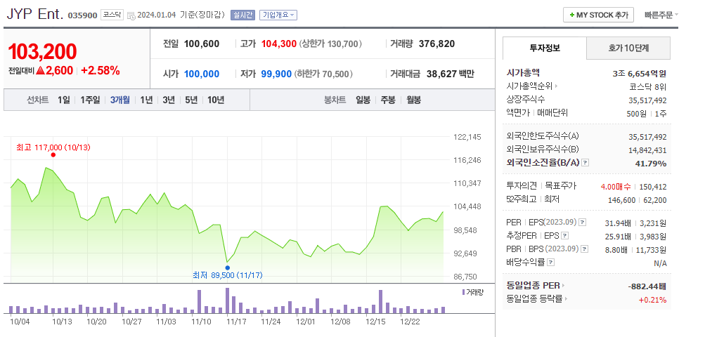
Task: Switch to the 호가10단계 tab
Action: [628, 48]
